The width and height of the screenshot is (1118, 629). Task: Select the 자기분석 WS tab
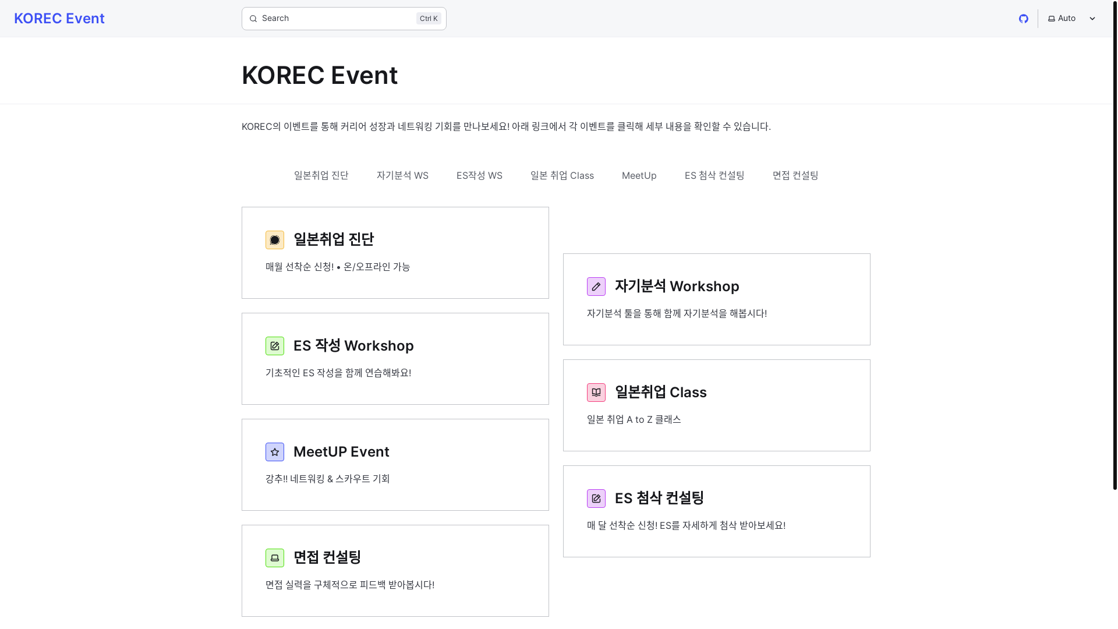[x=402, y=175]
